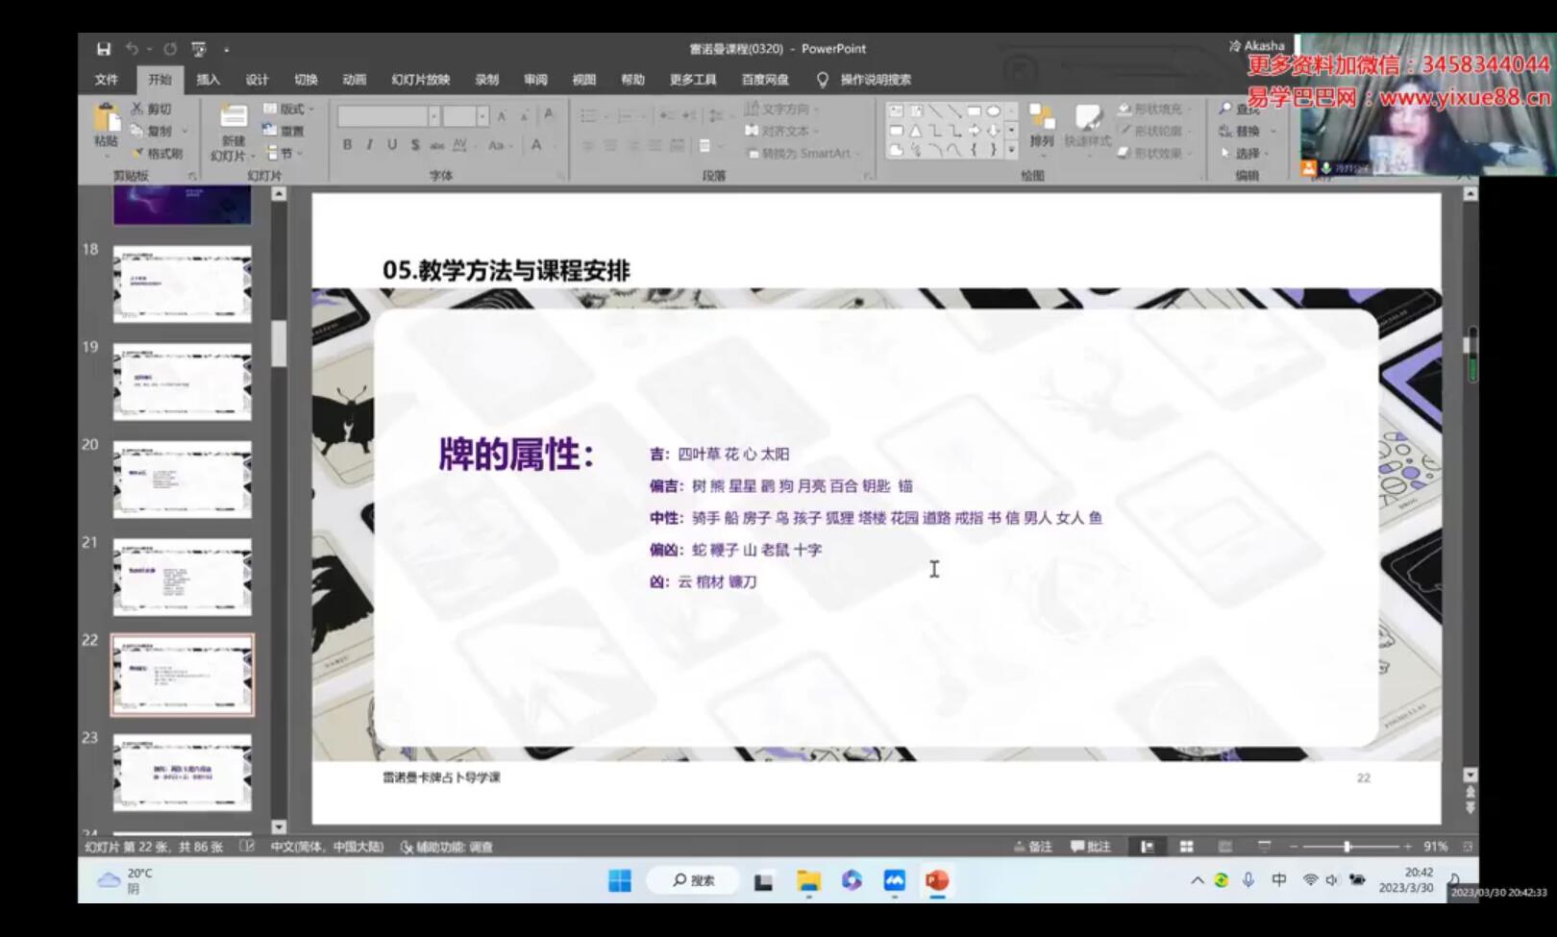
Task: Apply Italic formatting with the I icon
Action: coord(368,144)
